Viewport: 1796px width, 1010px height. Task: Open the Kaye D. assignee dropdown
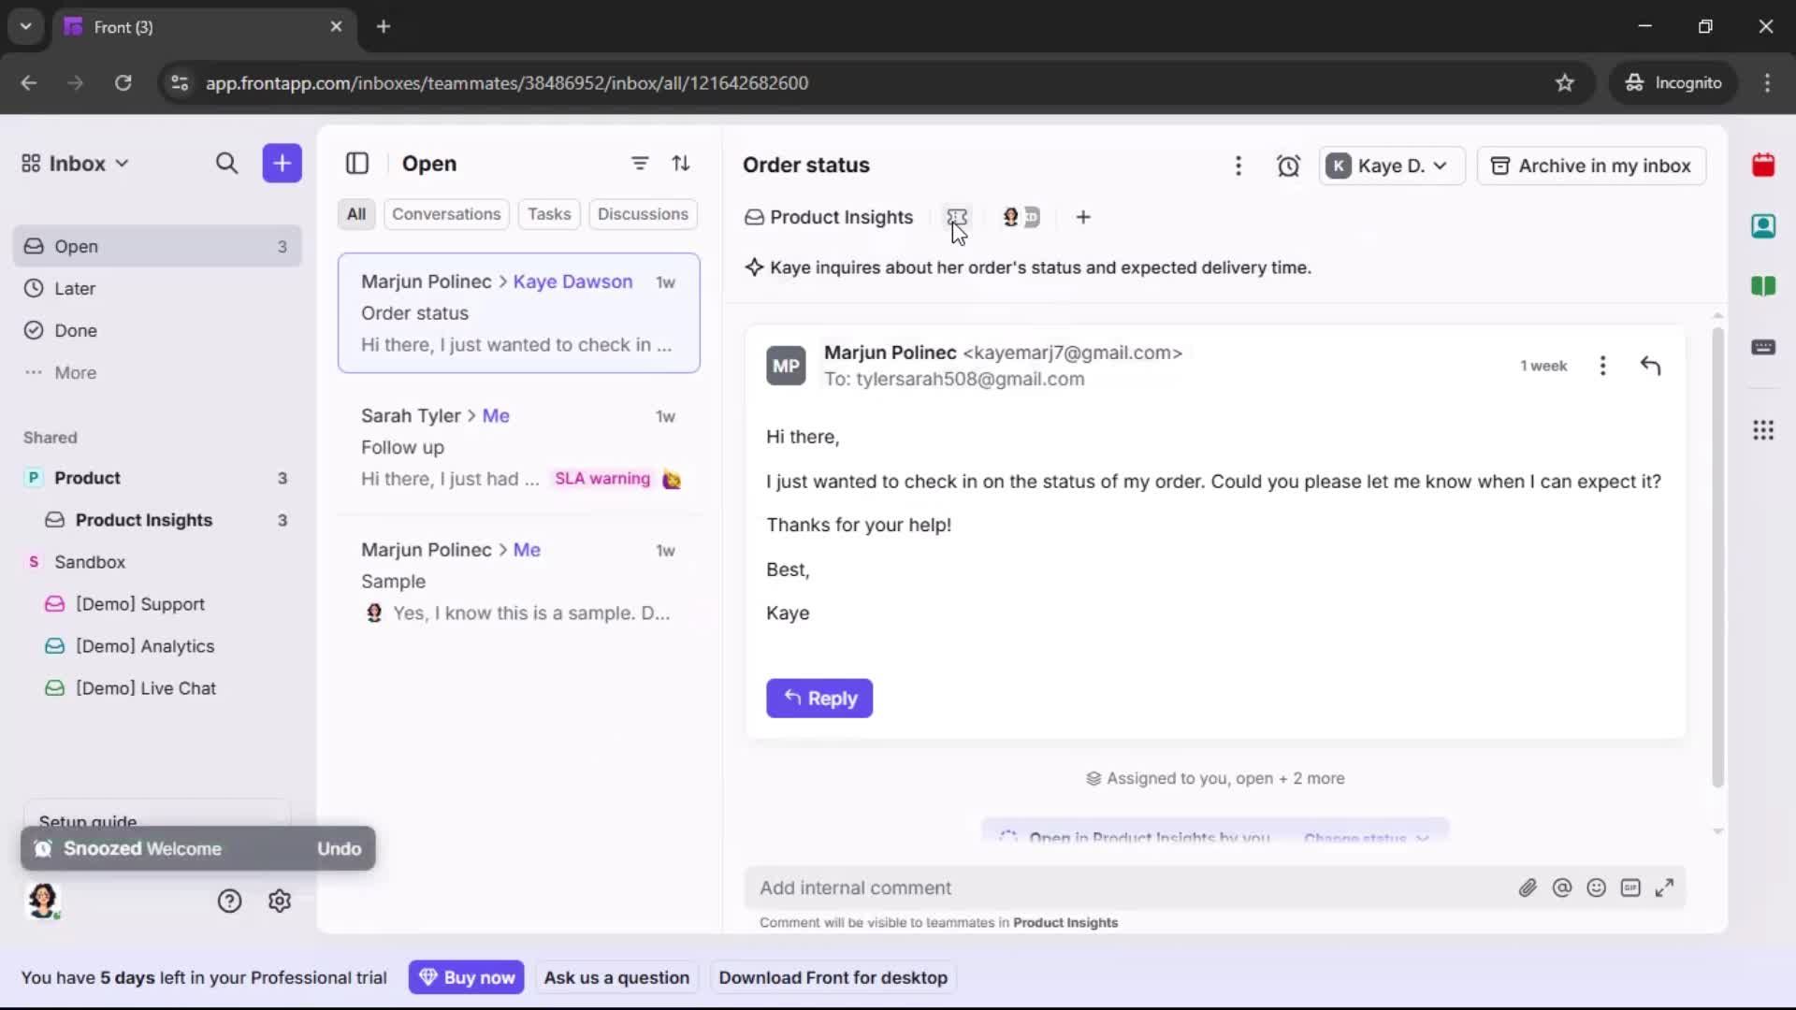pyautogui.click(x=1391, y=166)
